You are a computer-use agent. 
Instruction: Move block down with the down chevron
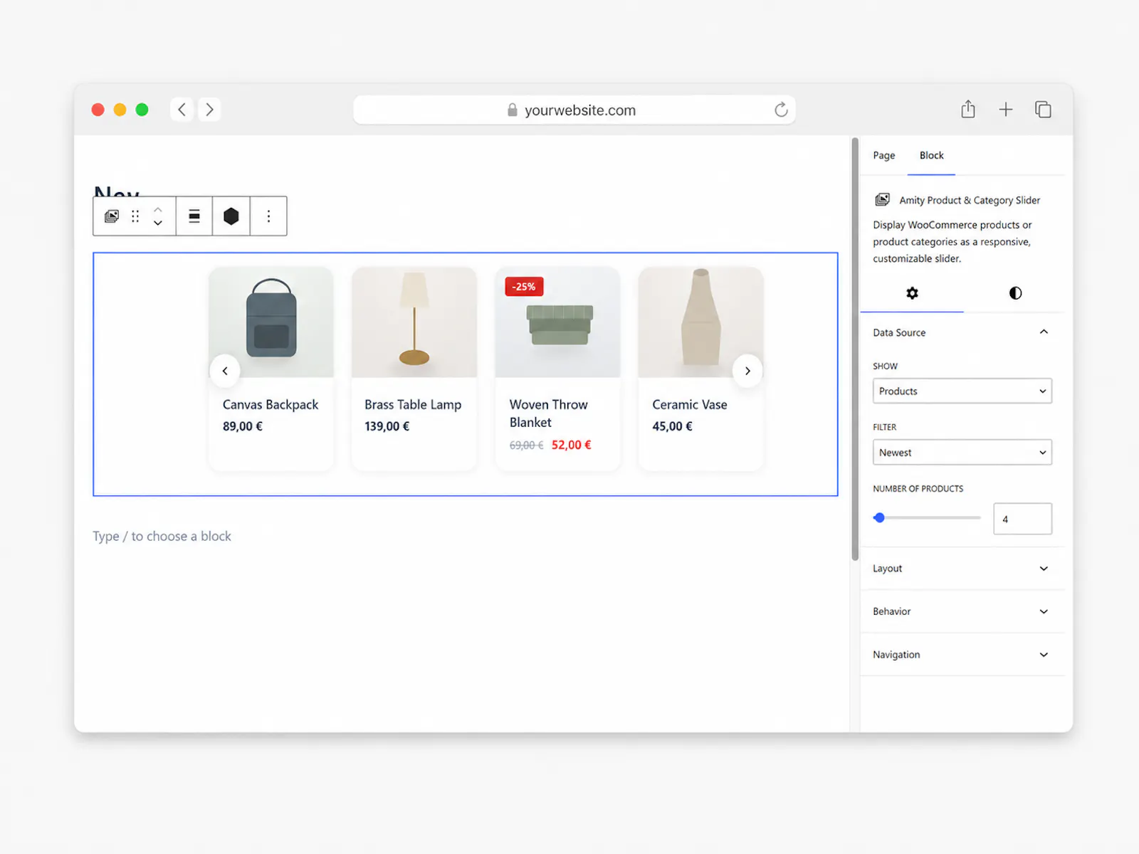(158, 223)
